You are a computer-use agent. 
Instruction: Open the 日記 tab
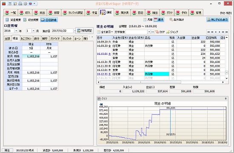(x=138, y=13)
